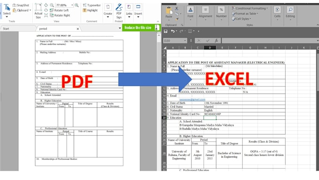
Task: Select row 20 header in Excel
Action: pos(164,118)
